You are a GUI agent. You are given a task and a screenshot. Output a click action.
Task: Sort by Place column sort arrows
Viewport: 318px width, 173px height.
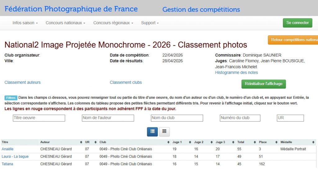pos(276,142)
